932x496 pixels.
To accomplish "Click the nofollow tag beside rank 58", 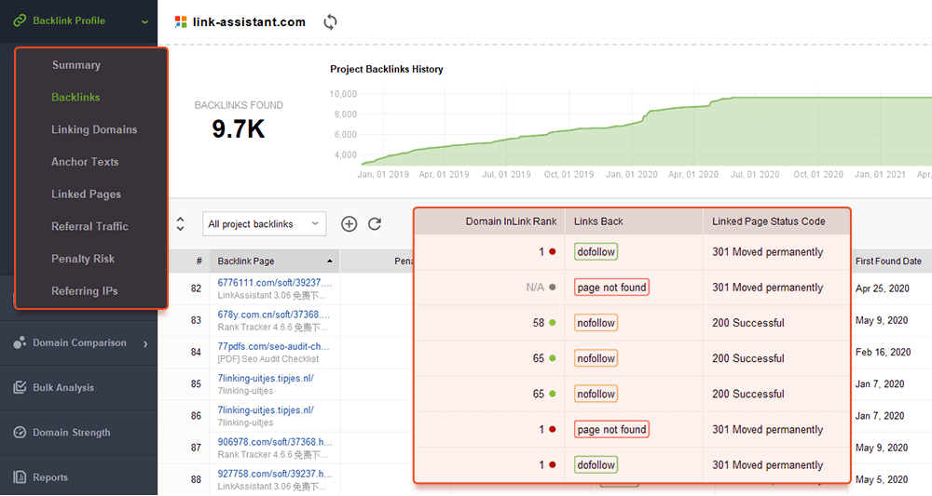I will [x=596, y=323].
